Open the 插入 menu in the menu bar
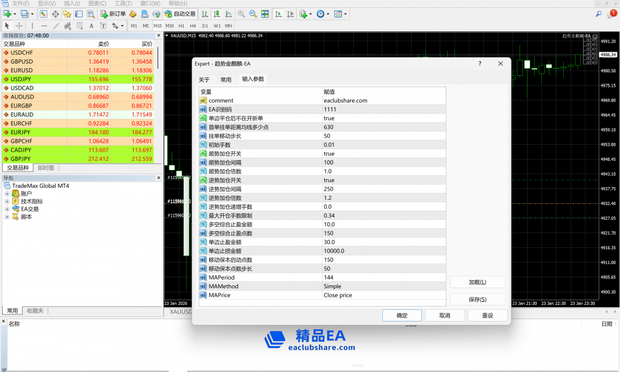Screen dimensions: 620x372 (x=72, y=3)
